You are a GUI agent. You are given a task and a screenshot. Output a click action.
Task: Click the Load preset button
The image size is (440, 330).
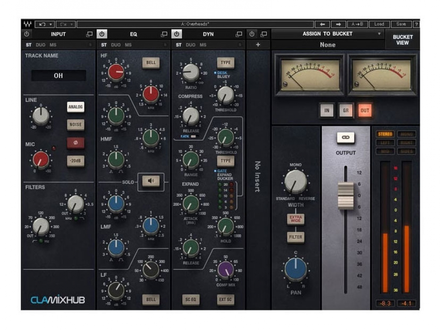tap(379, 24)
